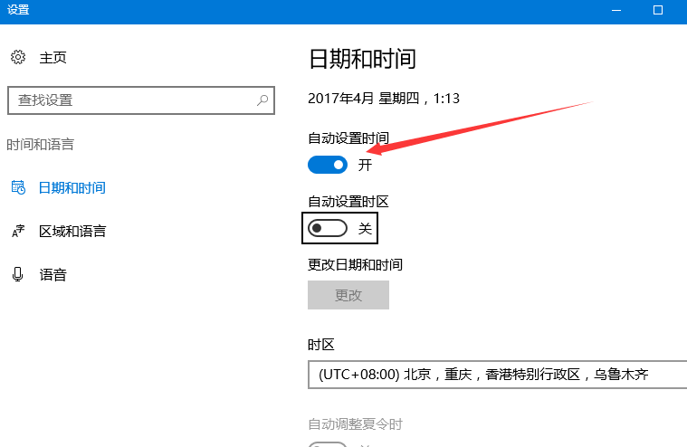The image size is (687, 447).
Task: Turn off the 自动设置时间 switch
Action: click(328, 165)
